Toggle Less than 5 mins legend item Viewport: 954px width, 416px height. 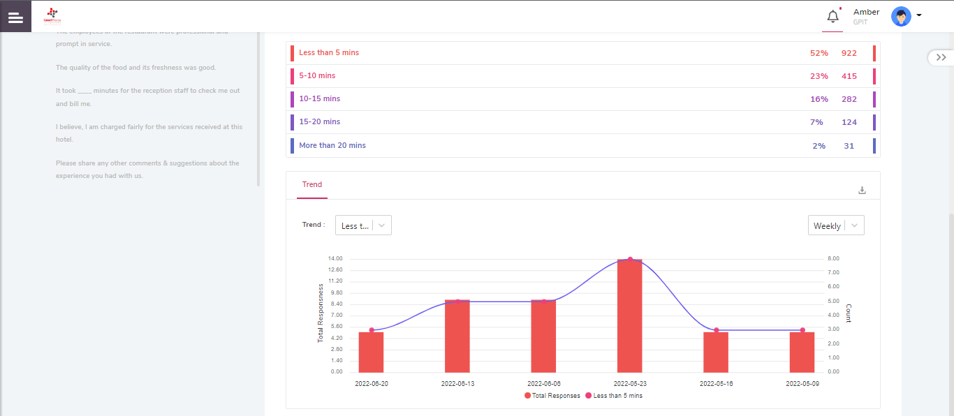pyautogui.click(x=613, y=396)
